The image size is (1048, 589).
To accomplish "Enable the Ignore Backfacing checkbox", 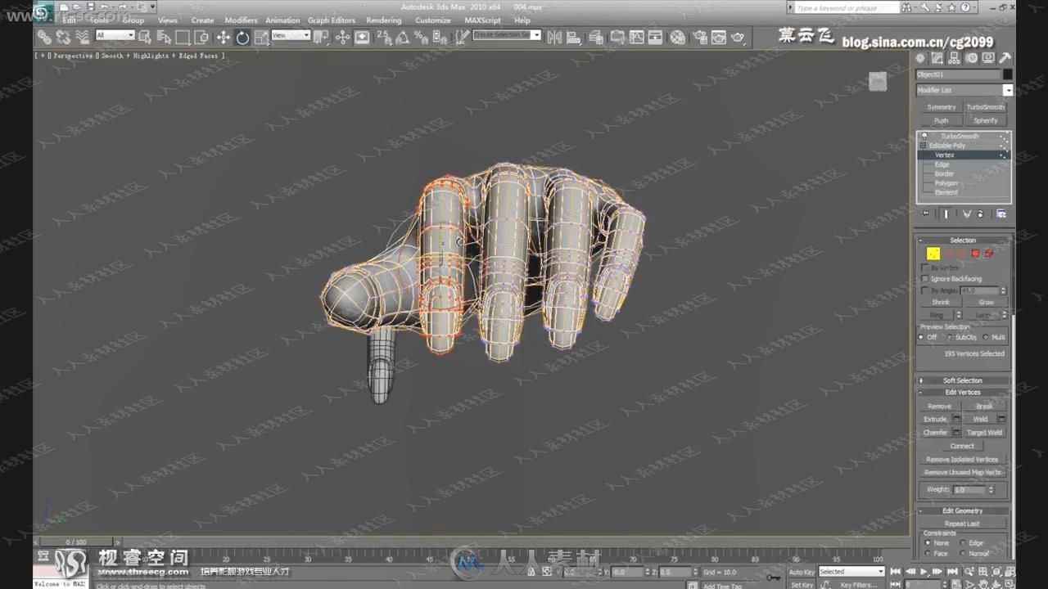I will [x=925, y=279].
